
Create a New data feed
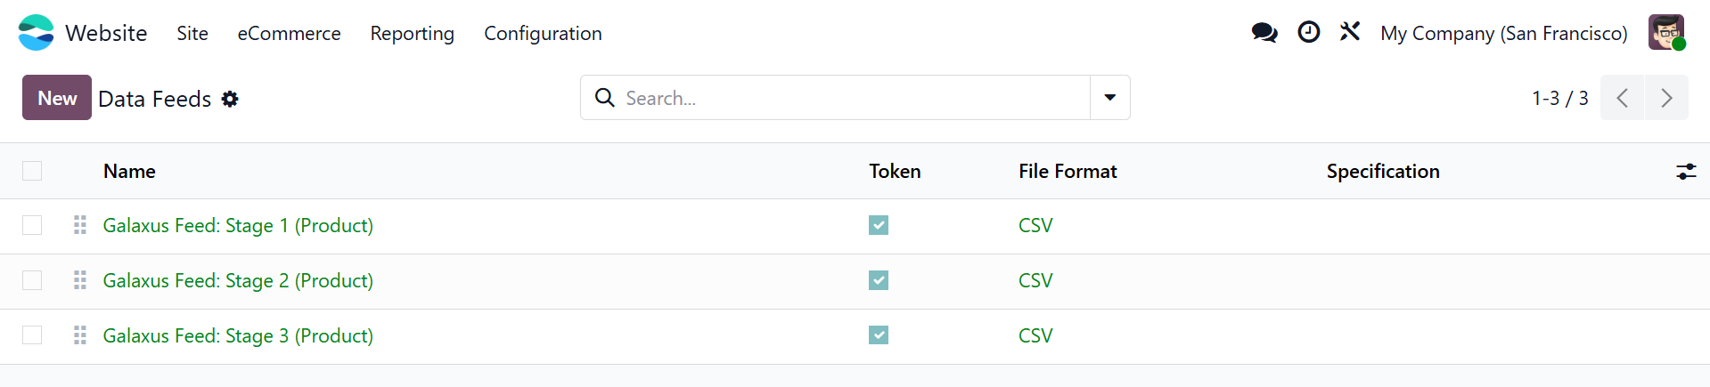pyautogui.click(x=57, y=98)
